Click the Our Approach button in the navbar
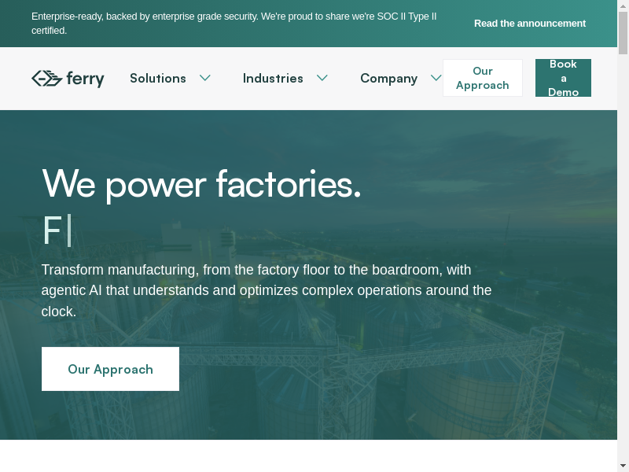The width and height of the screenshot is (629, 472). point(483,78)
